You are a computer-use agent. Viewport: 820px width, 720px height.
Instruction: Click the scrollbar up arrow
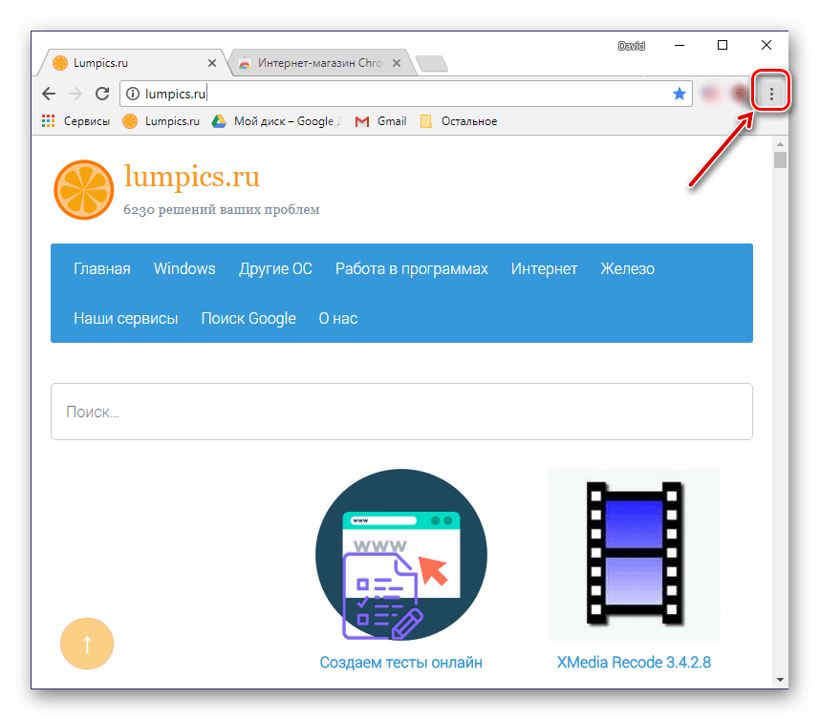[x=780, y=144]
